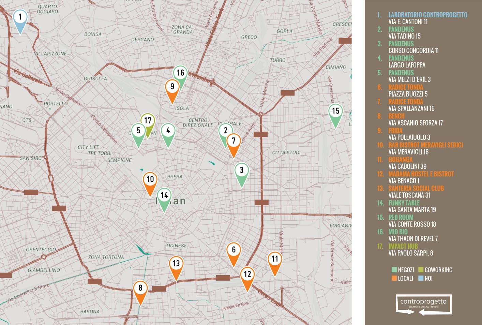This screenshot has height=325, width=482.
Task: Click the address "VIA POLLAIUOLO 3"
Action: 409,137
